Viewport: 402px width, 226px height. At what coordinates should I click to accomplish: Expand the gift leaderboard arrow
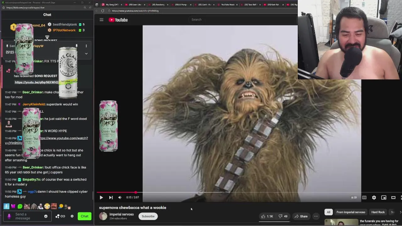point(47,37)
